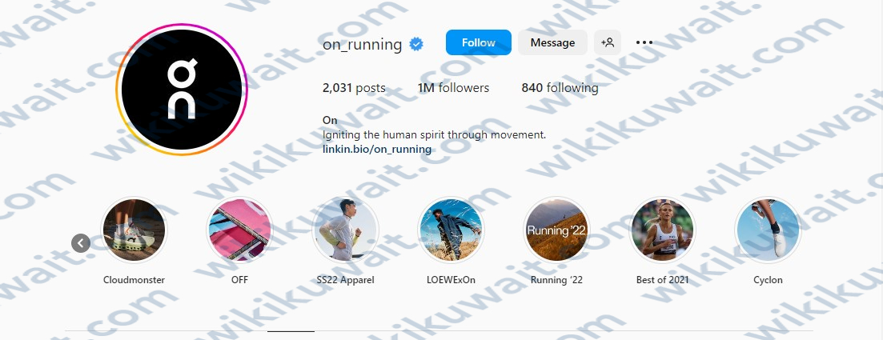The width and height of the screenshot is (883, 340).
Task: Open the Best of 2021 highlight
Action: coord(662,230)
